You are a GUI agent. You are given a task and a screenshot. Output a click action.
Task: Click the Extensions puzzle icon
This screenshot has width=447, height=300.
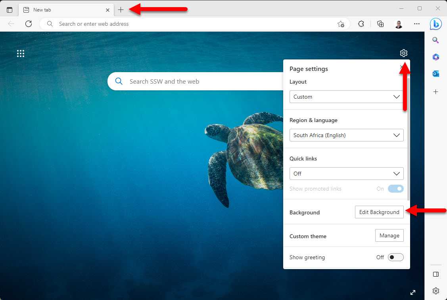[361, 24]
